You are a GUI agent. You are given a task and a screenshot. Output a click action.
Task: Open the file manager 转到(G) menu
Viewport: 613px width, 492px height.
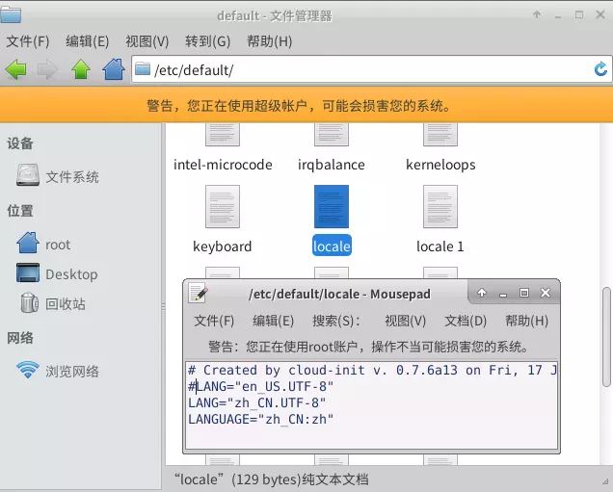pyautogui.click(x=207, y=41)
